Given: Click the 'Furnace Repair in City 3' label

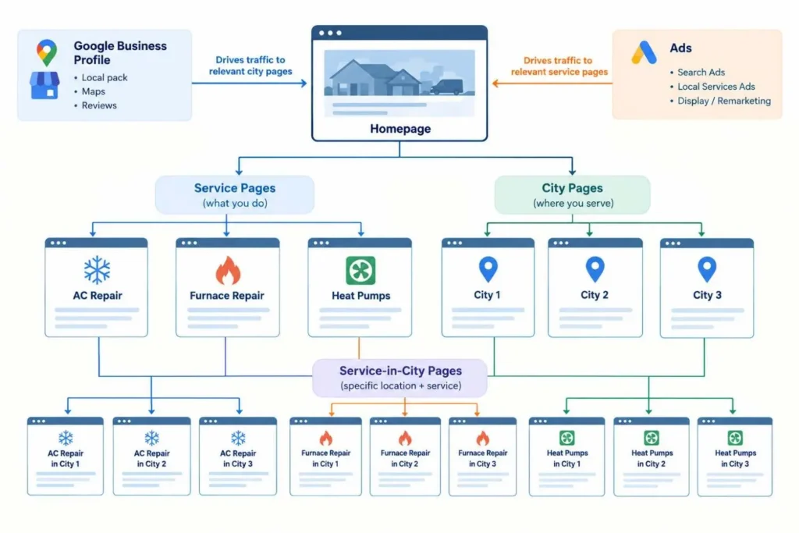Looking at the screenshot, I should [482, 458].
